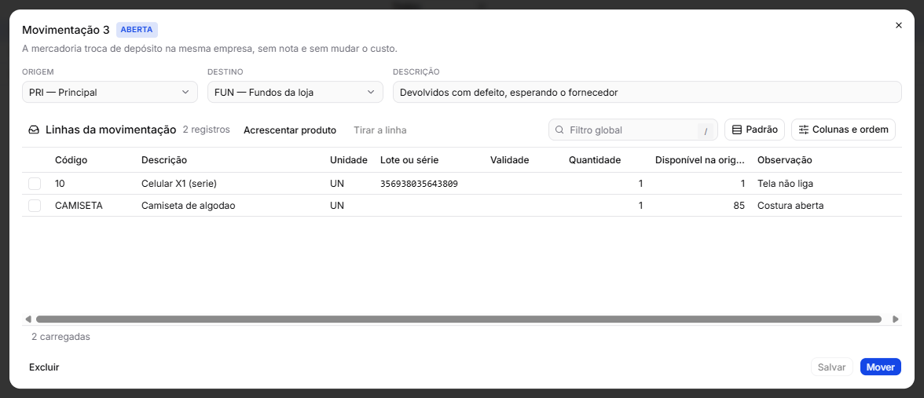Sort by the Quantidade column header
The image size is (924, 398).
(x=595, y=159)
